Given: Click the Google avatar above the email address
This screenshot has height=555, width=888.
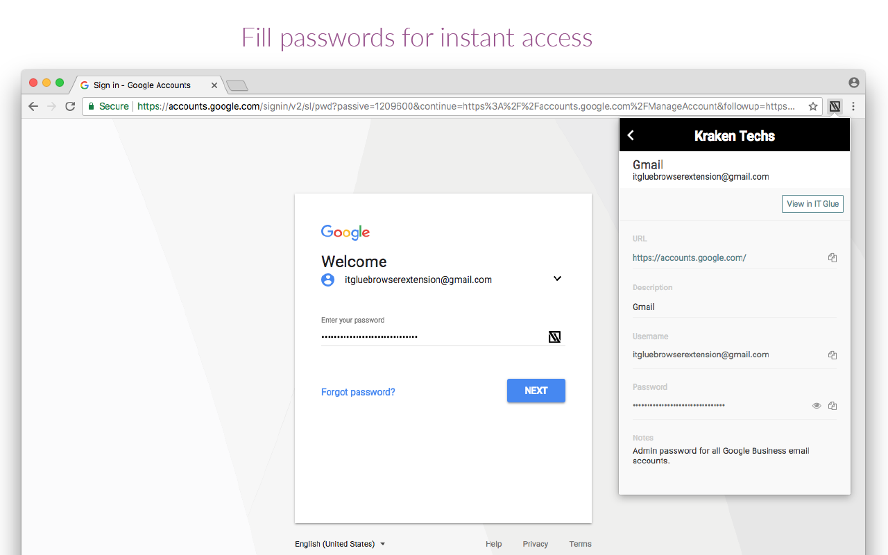Looking at the screenshot, I should (x=327, y=280).
